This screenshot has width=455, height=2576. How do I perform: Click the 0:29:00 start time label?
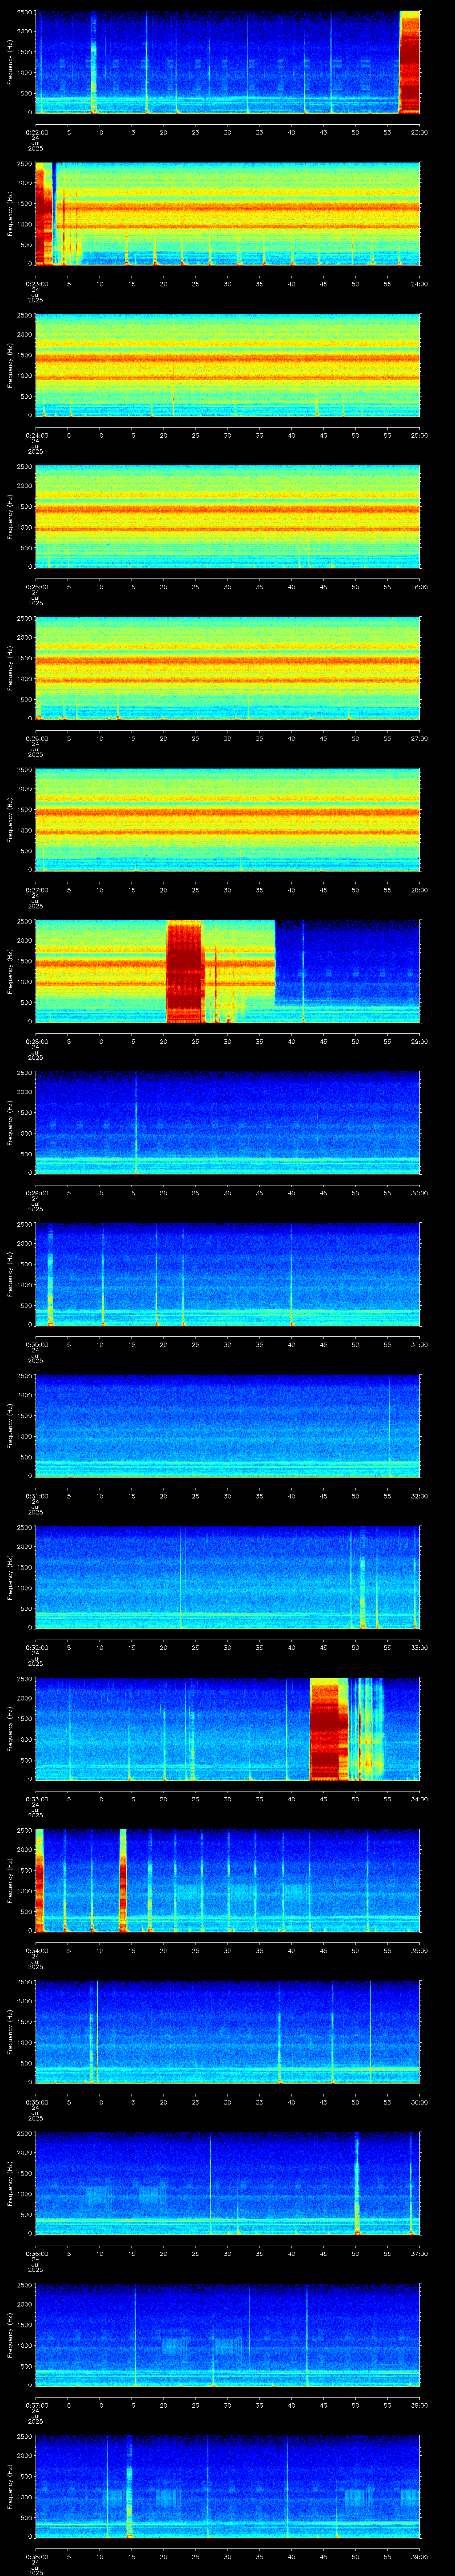coord(36,1192)
